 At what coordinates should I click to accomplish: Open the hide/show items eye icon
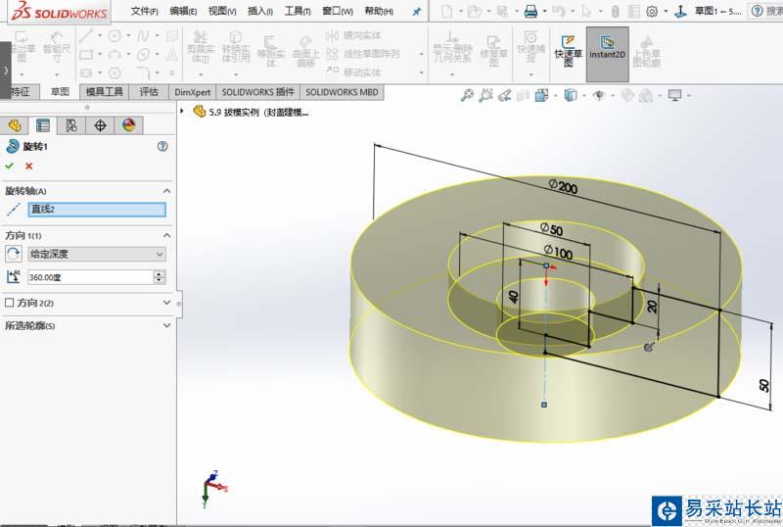coord(599,95)
